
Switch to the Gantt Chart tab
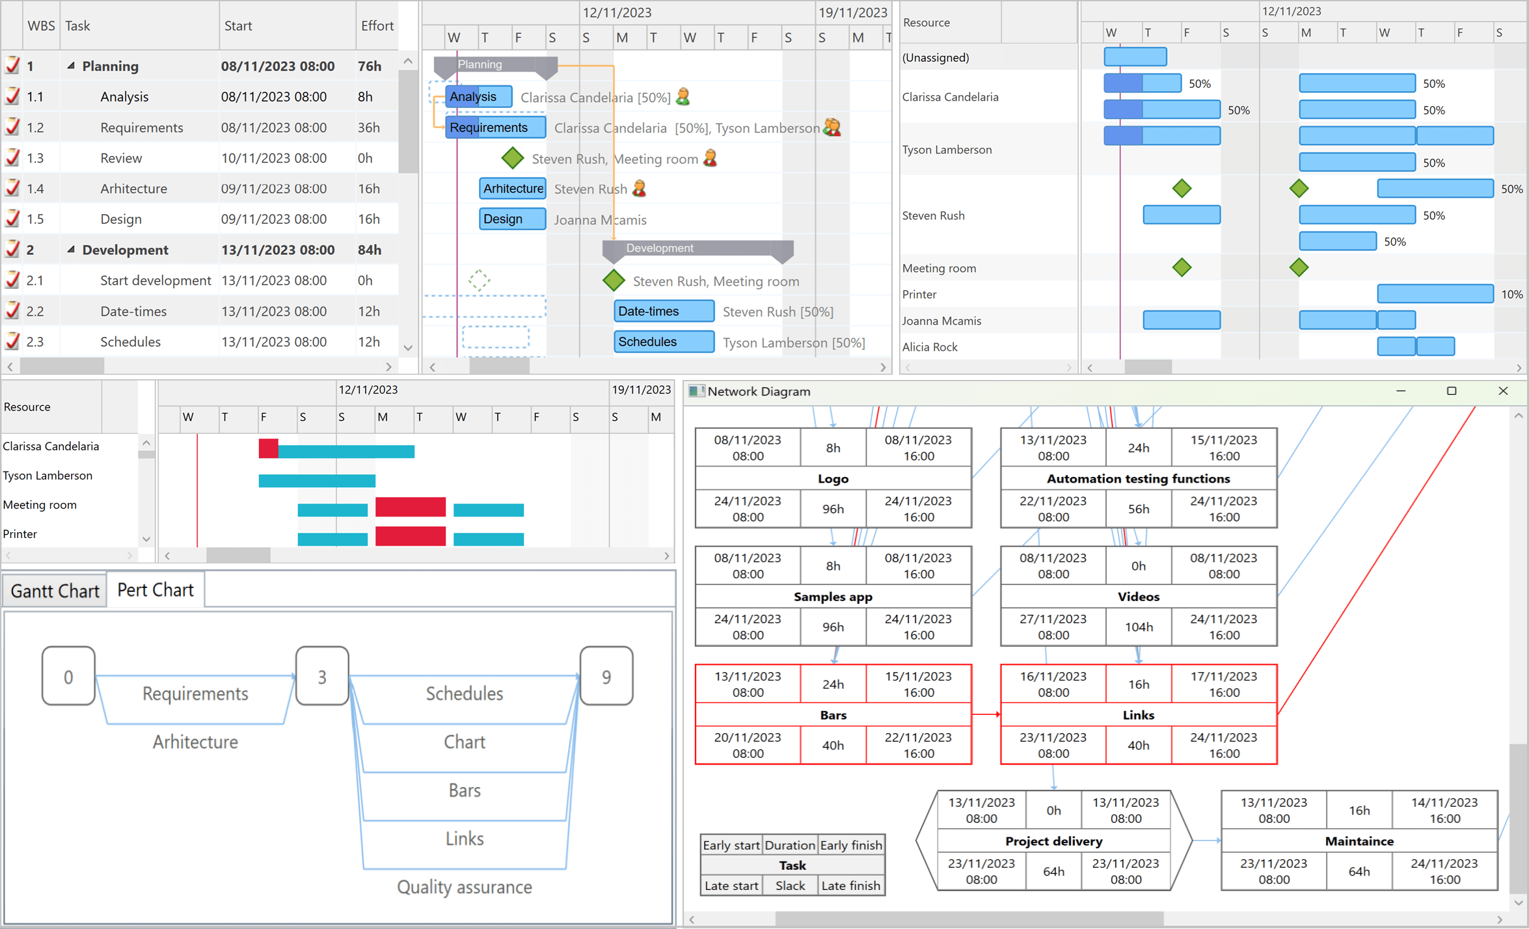(55, 589)
